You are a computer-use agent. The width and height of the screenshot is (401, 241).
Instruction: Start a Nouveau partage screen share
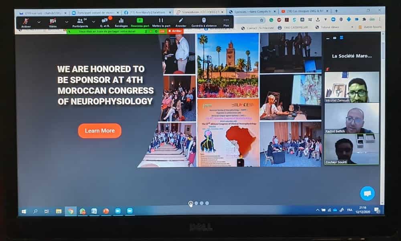coord(140,22)
